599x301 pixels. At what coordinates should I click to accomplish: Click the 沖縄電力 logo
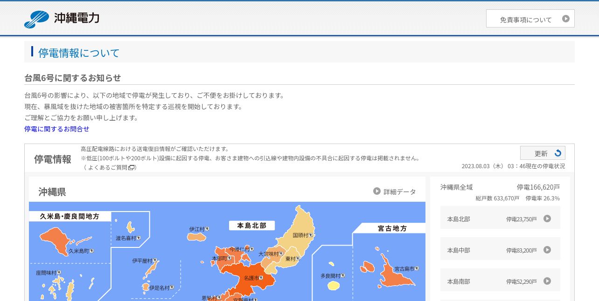tap(62, 19)
